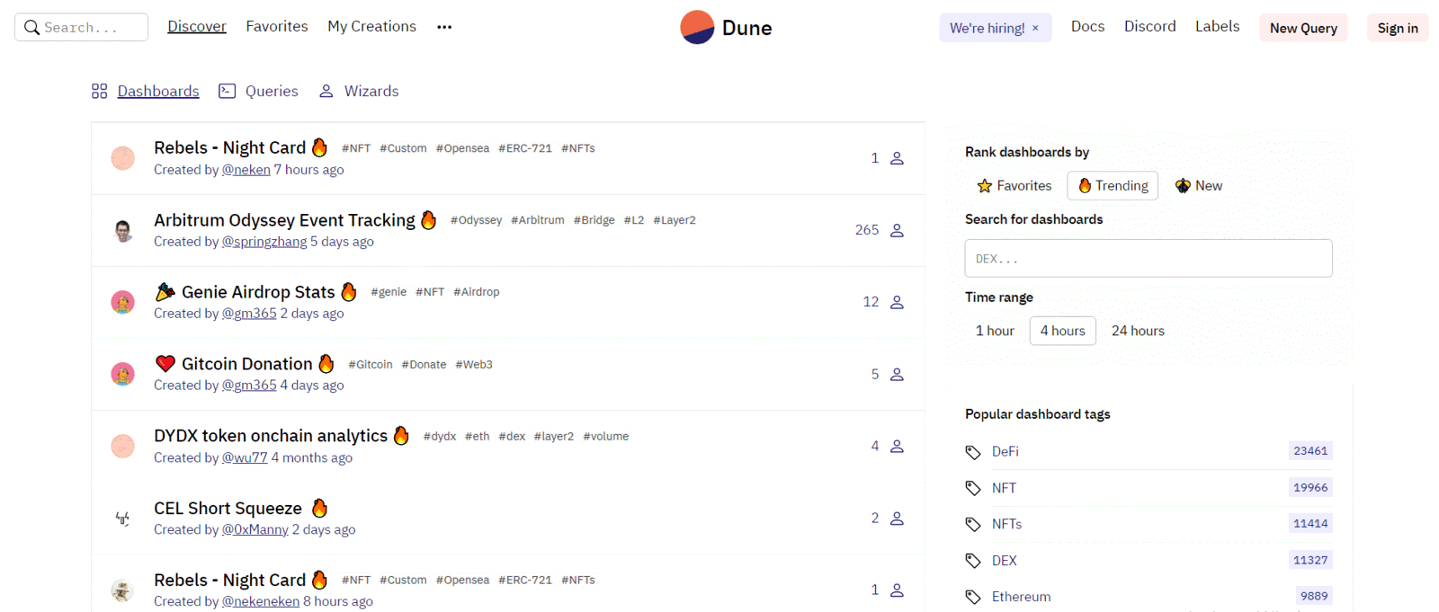Click the New Query button
This screenshot has width=1439, height=612.
(x=1303, y=28)
